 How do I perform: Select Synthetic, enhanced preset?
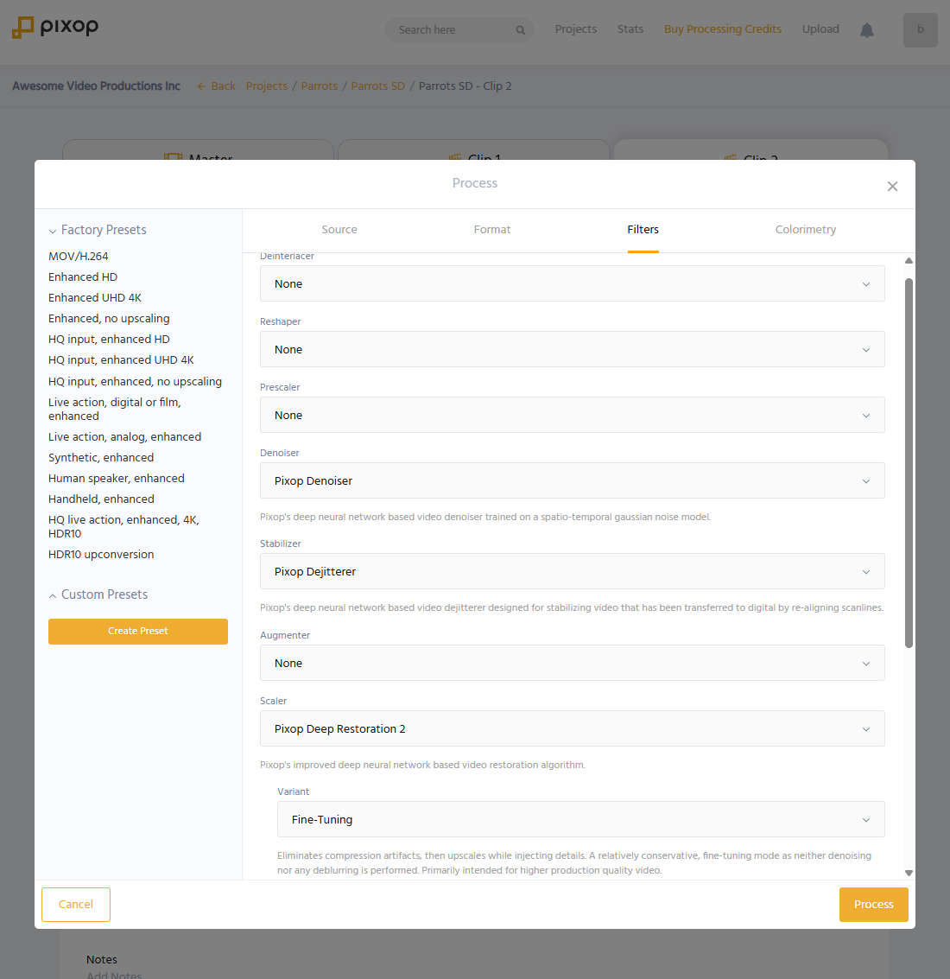[x=100, y=458]
